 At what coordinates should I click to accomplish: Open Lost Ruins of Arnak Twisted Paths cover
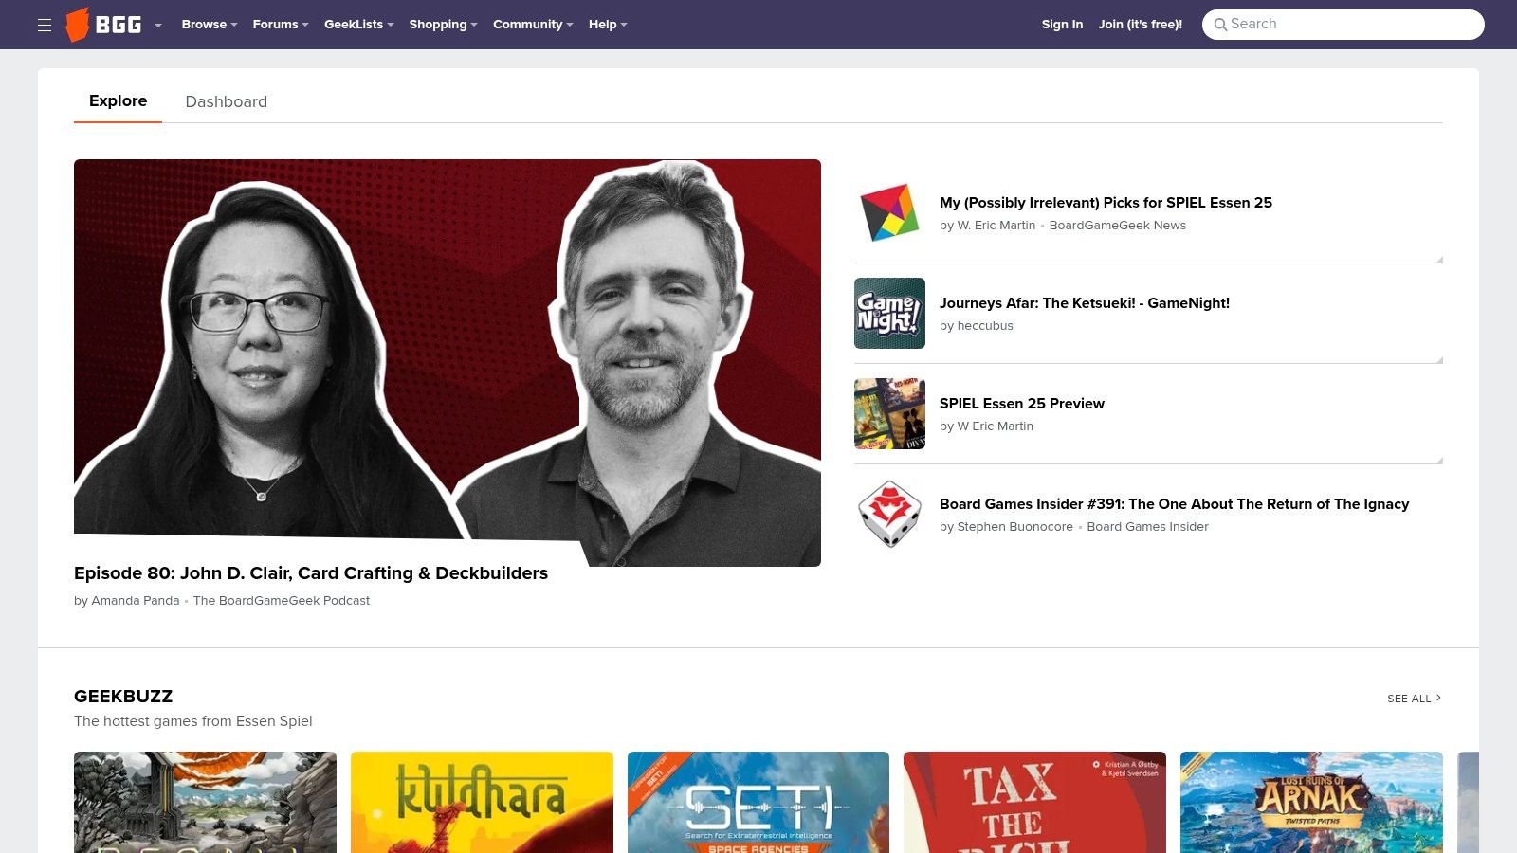(1311, 803)
